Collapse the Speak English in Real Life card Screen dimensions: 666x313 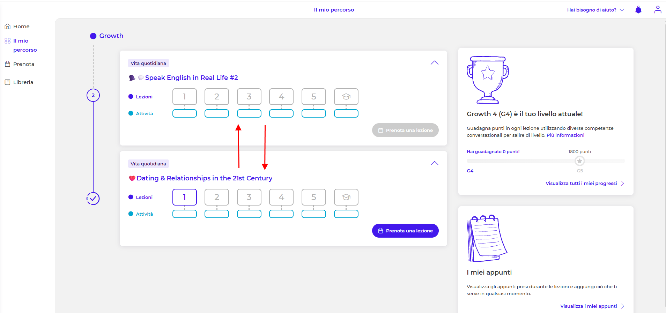(434, 63)
